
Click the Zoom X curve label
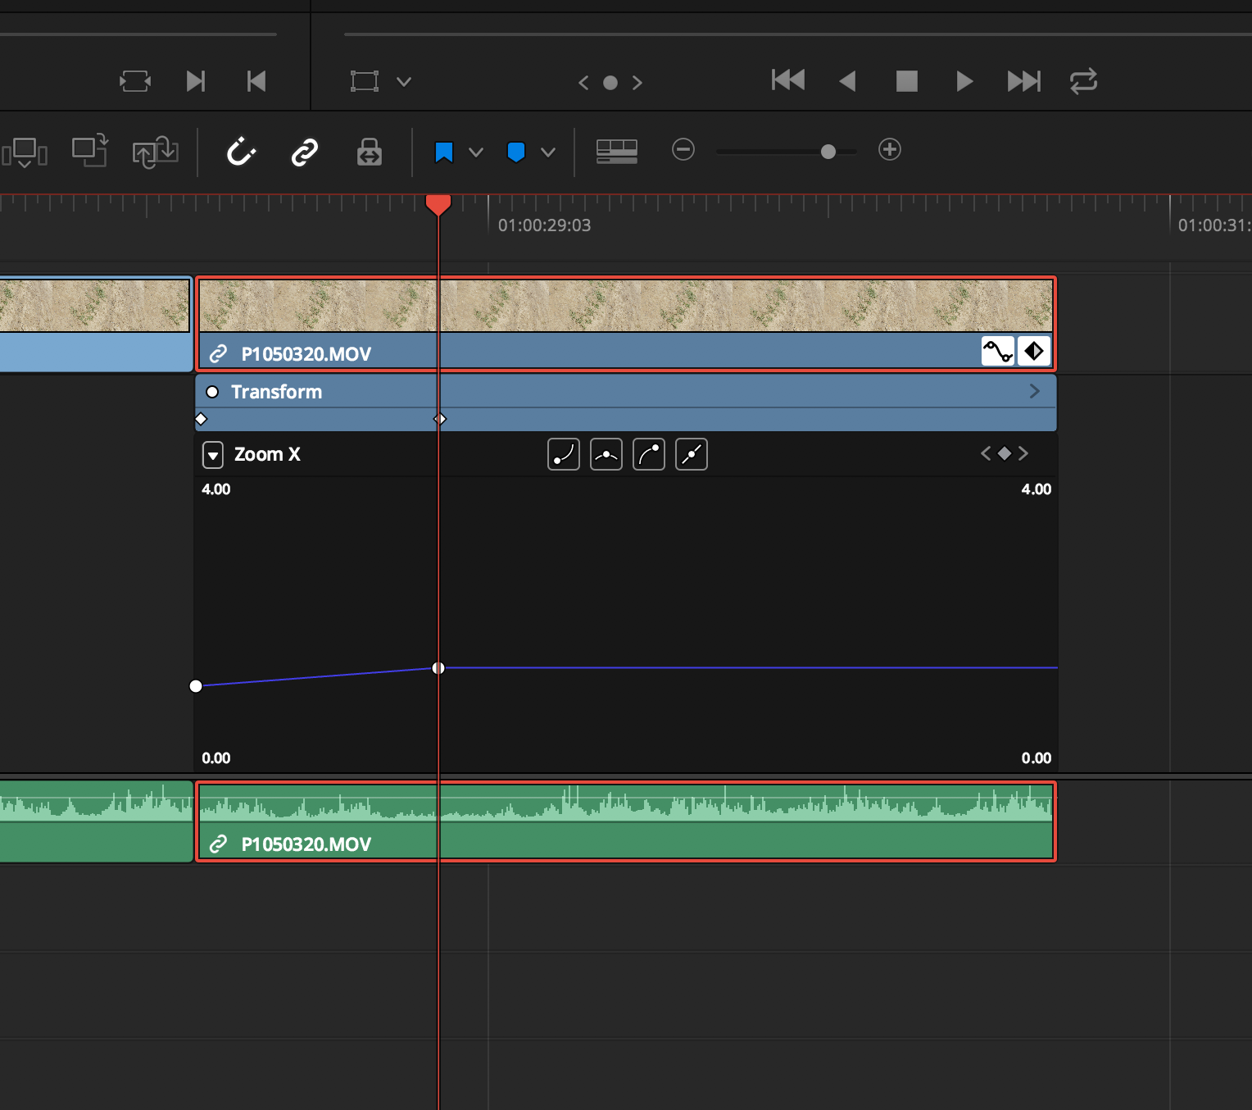(267, 454)
